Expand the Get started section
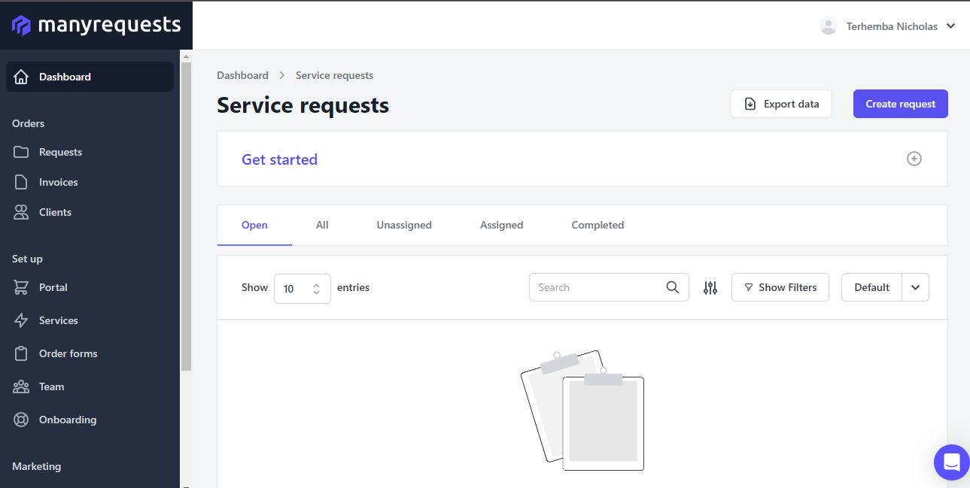Image resolution: width=970 pixels, height=488 pixels. (x=914, y=159)
